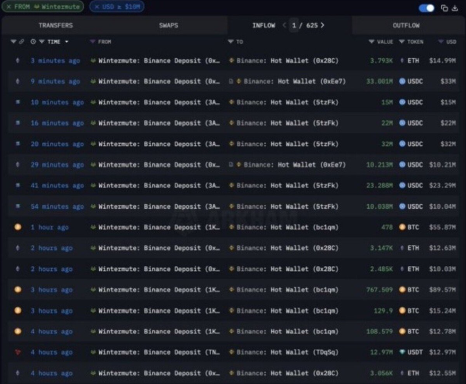Click Solana chain icon in 10 minutes row
The width and height of the screenshot is (466, 384).
17,102
